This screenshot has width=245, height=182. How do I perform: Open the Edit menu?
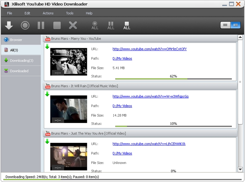point(27,13)
